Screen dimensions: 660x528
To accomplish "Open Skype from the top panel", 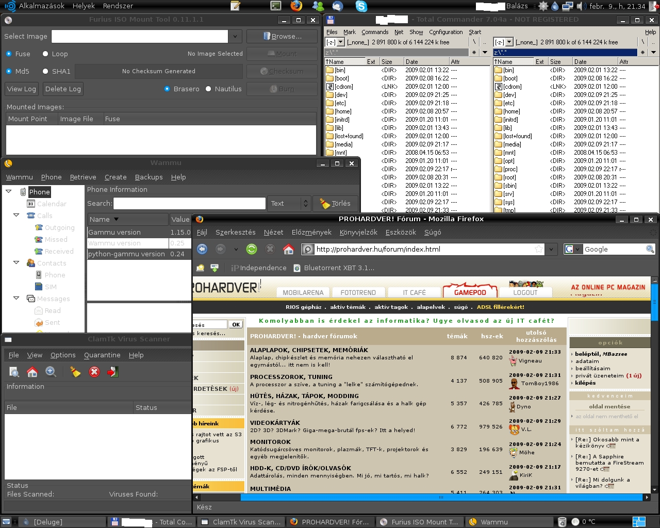I will click(x=361, y=6).
